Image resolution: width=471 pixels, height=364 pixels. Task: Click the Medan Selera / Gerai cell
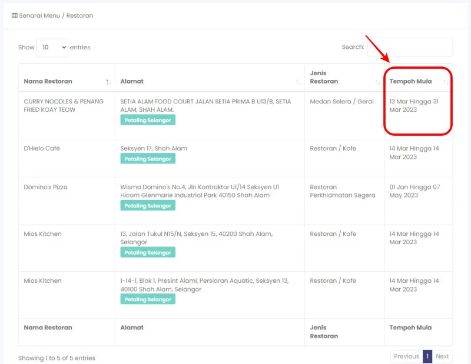coord(341,101)
